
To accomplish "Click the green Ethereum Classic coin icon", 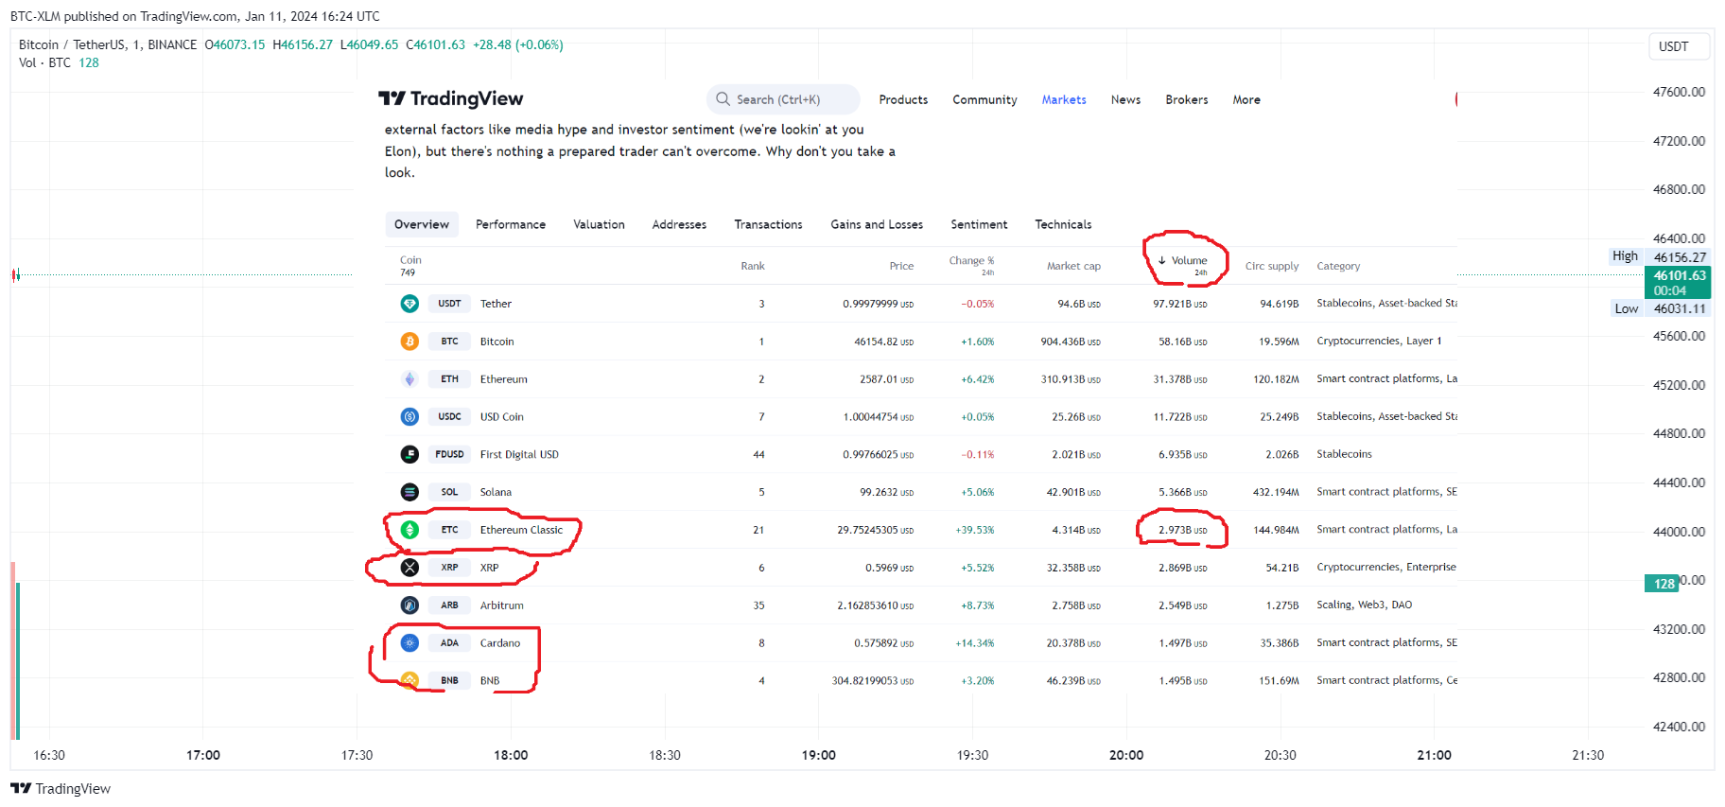I will click(x=409, y=530).
